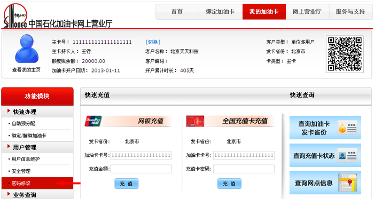Viewport: 374px width, 199px height.
Task: Click the 405天 duration value
Action: pos(187,71)
